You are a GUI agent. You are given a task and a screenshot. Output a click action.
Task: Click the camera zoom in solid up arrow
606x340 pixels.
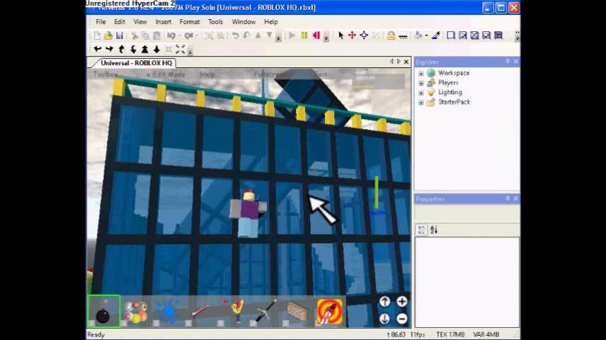[145, 49]
